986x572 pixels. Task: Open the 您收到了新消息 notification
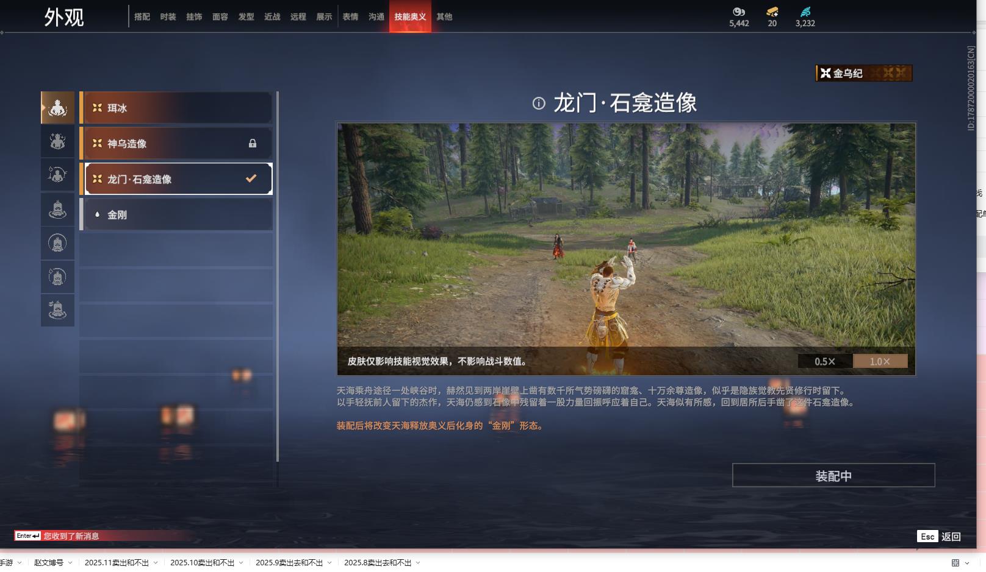click(71, 536)
